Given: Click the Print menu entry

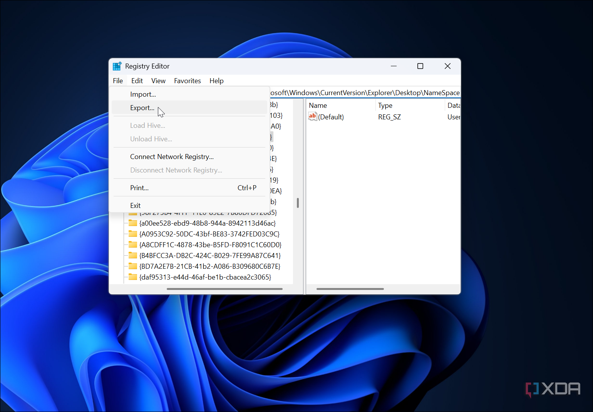Looking at the screenshot, I should 139,188.
